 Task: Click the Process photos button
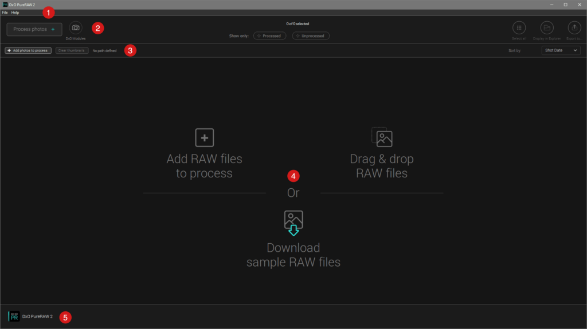click(x=34, y=29)
